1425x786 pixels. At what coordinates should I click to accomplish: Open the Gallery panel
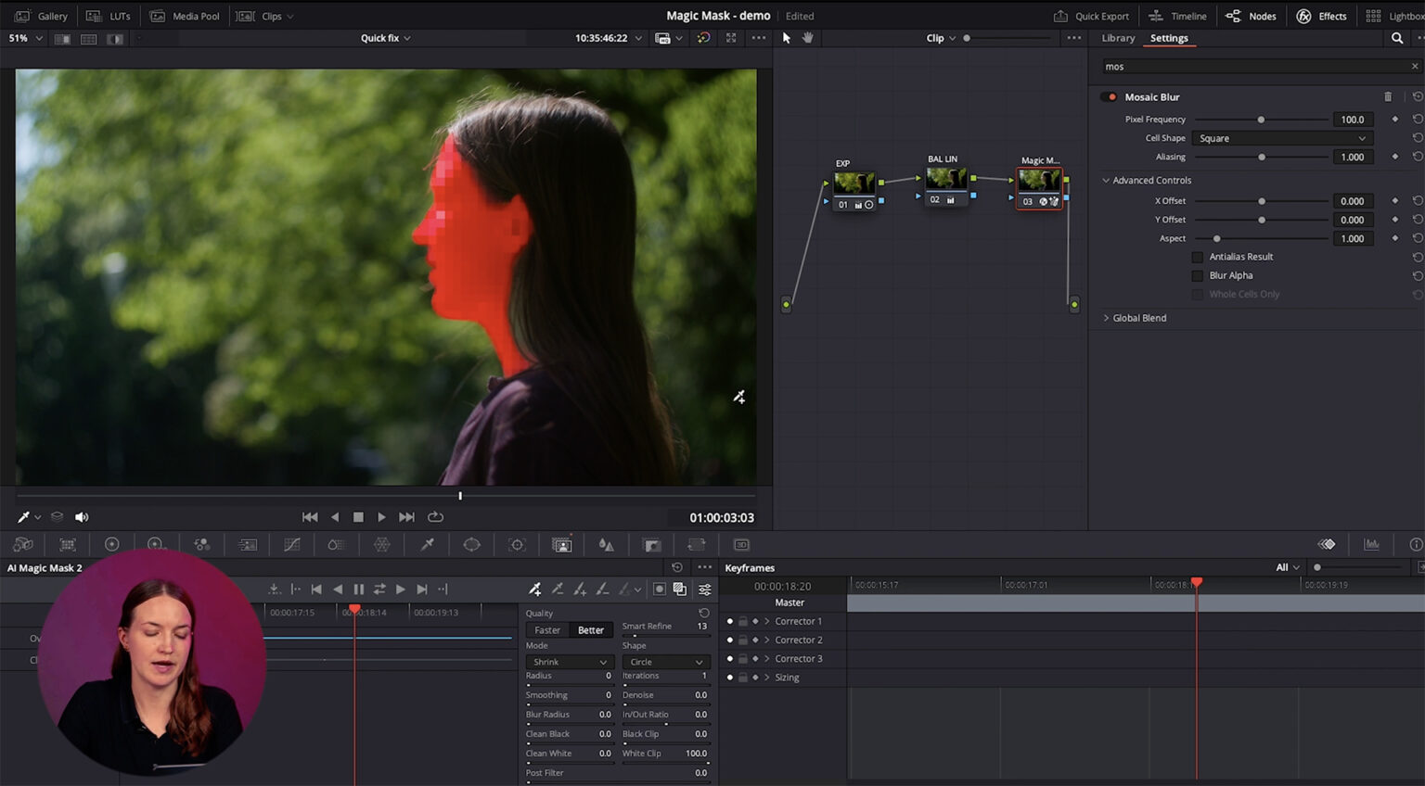(x=42, y=16)
